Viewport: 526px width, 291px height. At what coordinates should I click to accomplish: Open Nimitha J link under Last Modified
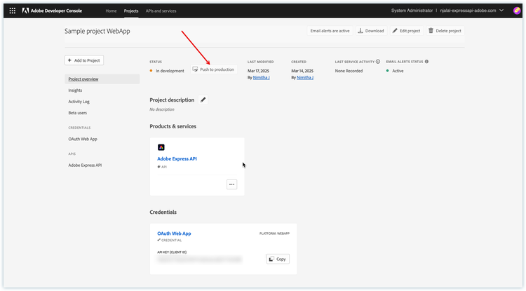pyautogui.click(x=262, y=77)
